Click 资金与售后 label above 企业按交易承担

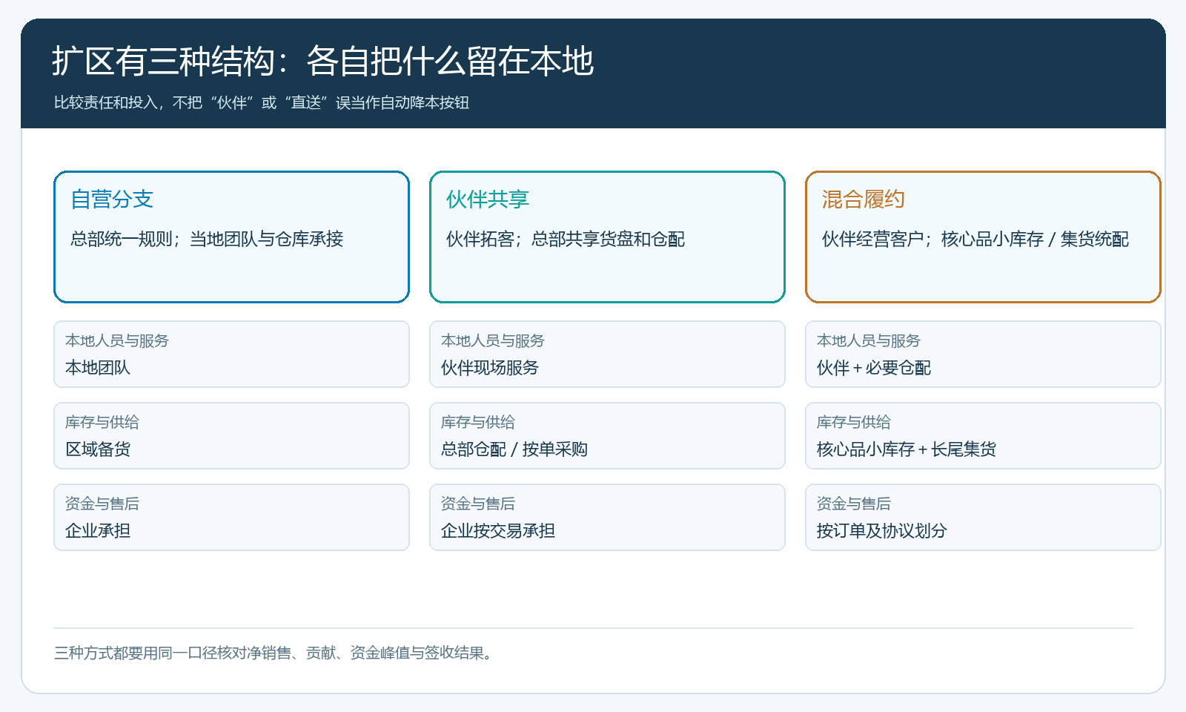[478, 504]
